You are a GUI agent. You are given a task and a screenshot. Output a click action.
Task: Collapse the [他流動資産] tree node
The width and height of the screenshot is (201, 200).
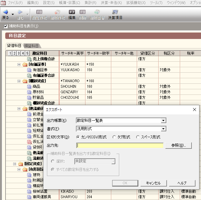[19, 109]
